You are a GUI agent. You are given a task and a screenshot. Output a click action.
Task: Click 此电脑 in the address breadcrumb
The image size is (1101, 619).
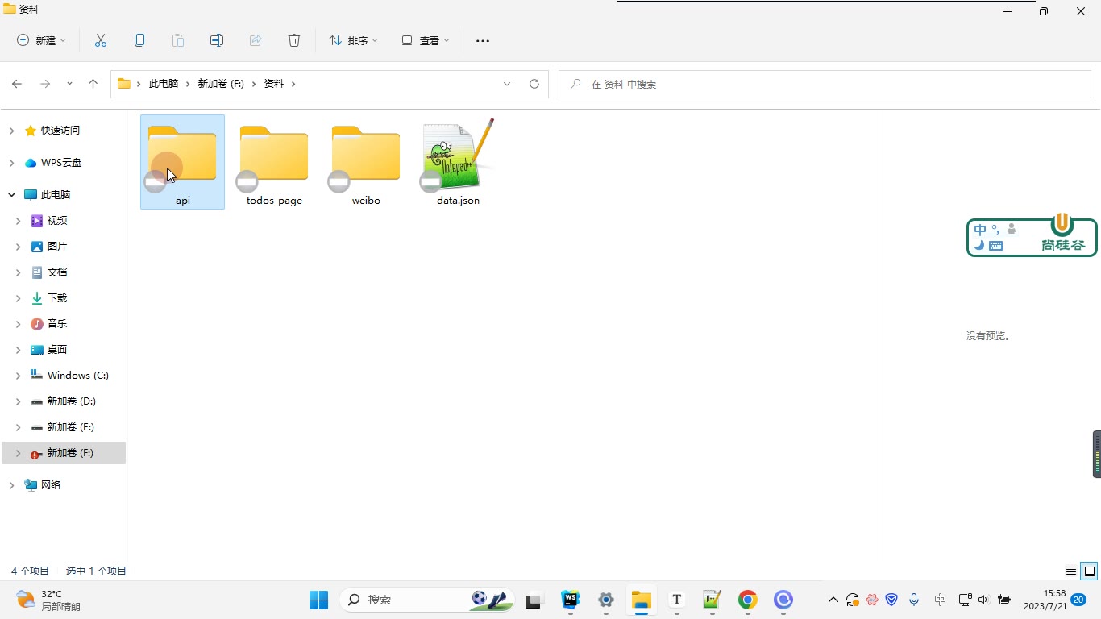point(164,84)
